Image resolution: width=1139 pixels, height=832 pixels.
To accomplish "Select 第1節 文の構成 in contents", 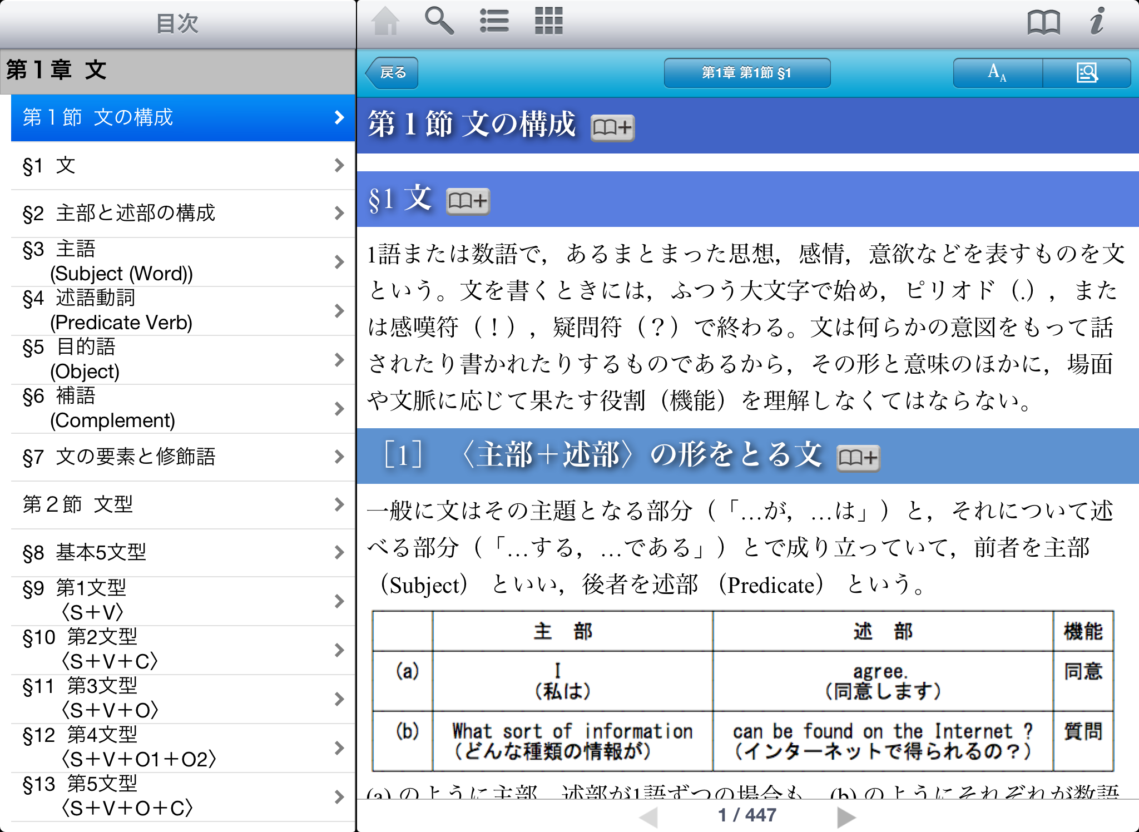I will coord(182,118).
